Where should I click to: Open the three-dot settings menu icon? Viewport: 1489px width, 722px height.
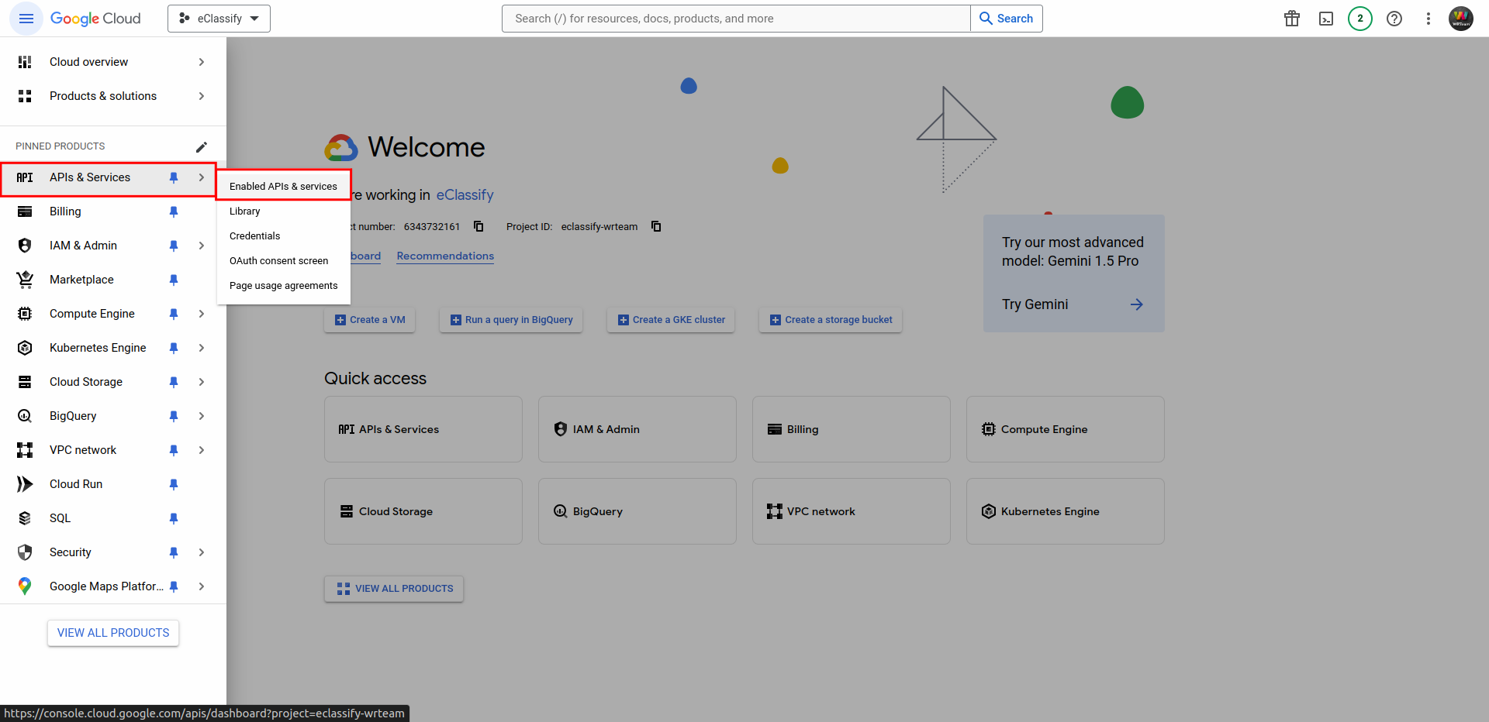pos(1429,19)
